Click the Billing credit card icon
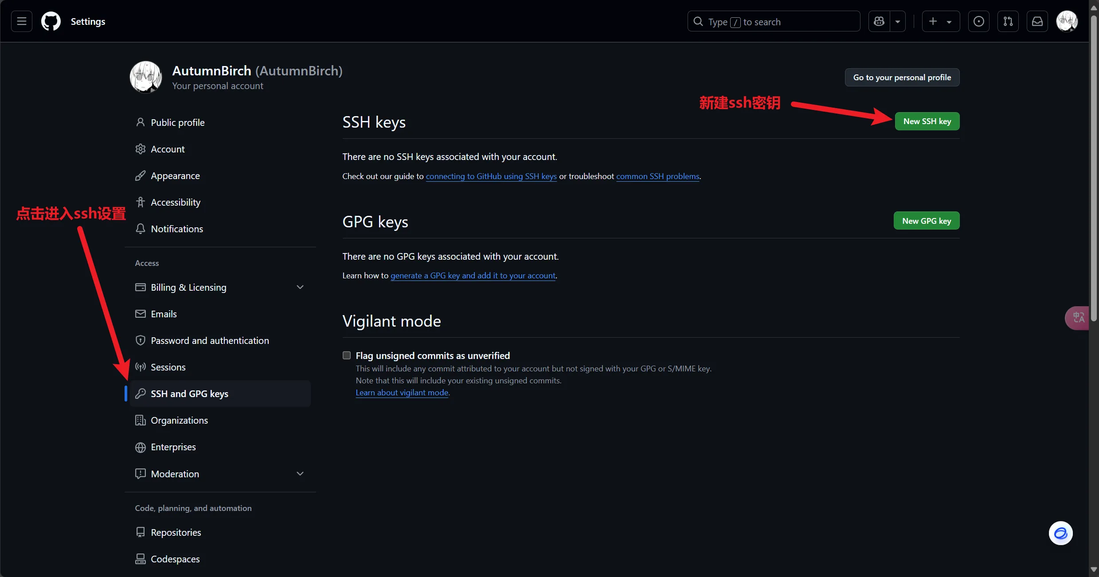 pyautogui.click(x=141, y=287)
